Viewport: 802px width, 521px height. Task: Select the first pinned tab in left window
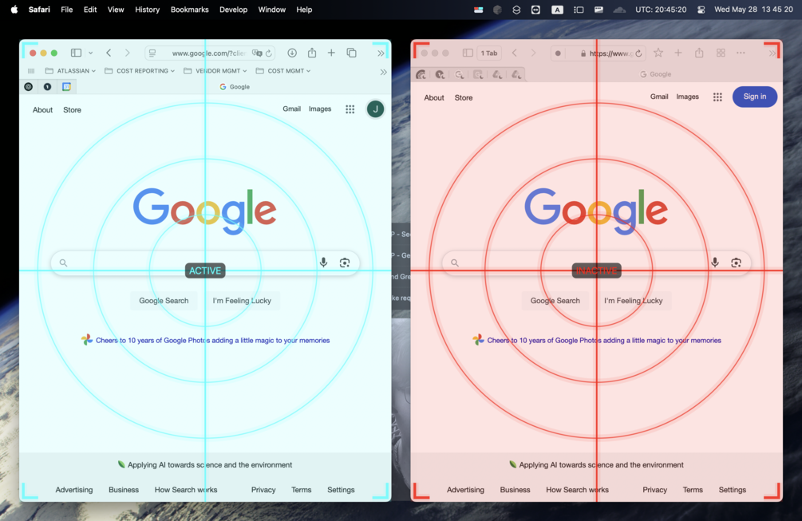click(x=29, y=87)
